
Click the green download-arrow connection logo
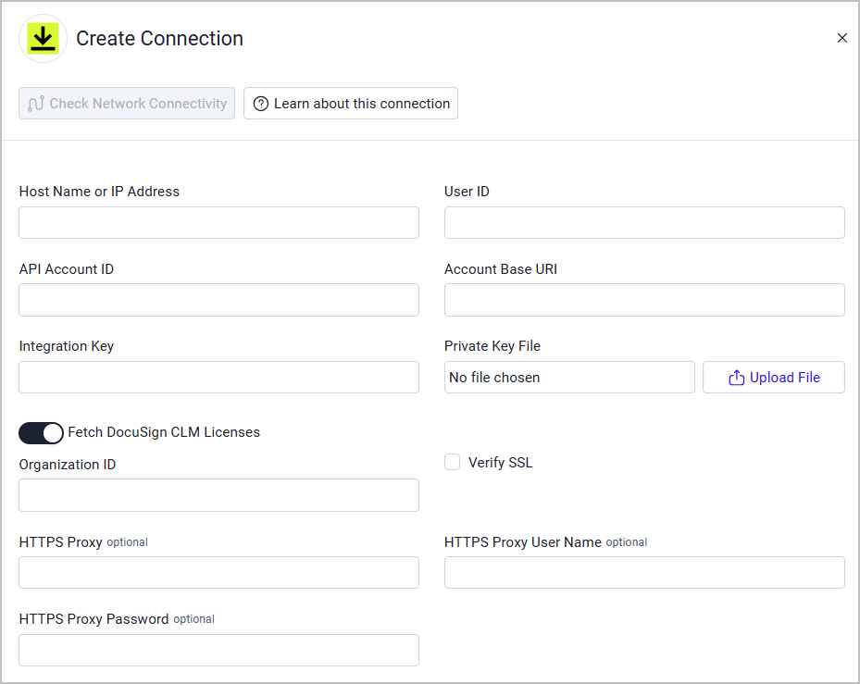pyautogui.click(x=43, y=38)
